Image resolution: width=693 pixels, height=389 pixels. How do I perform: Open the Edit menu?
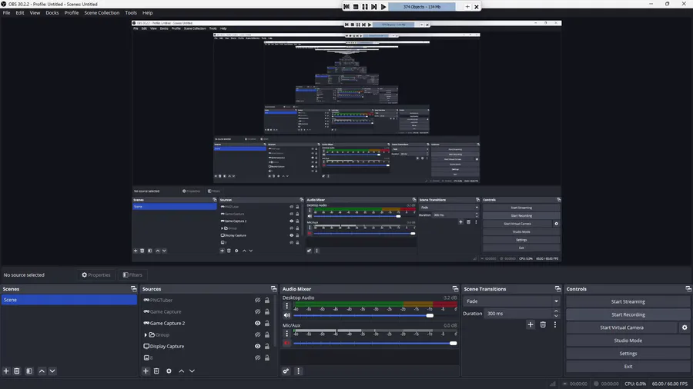click(x=20, y=13)
